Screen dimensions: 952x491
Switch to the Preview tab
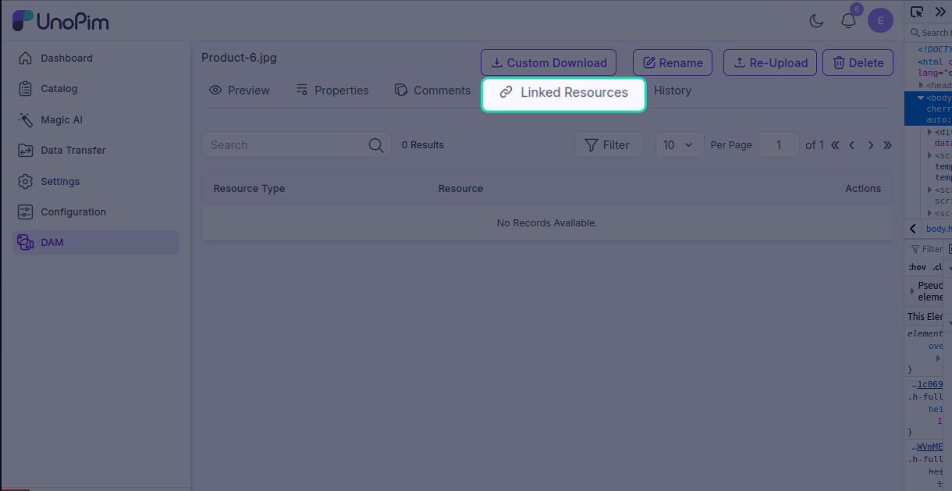coord(240,91)
